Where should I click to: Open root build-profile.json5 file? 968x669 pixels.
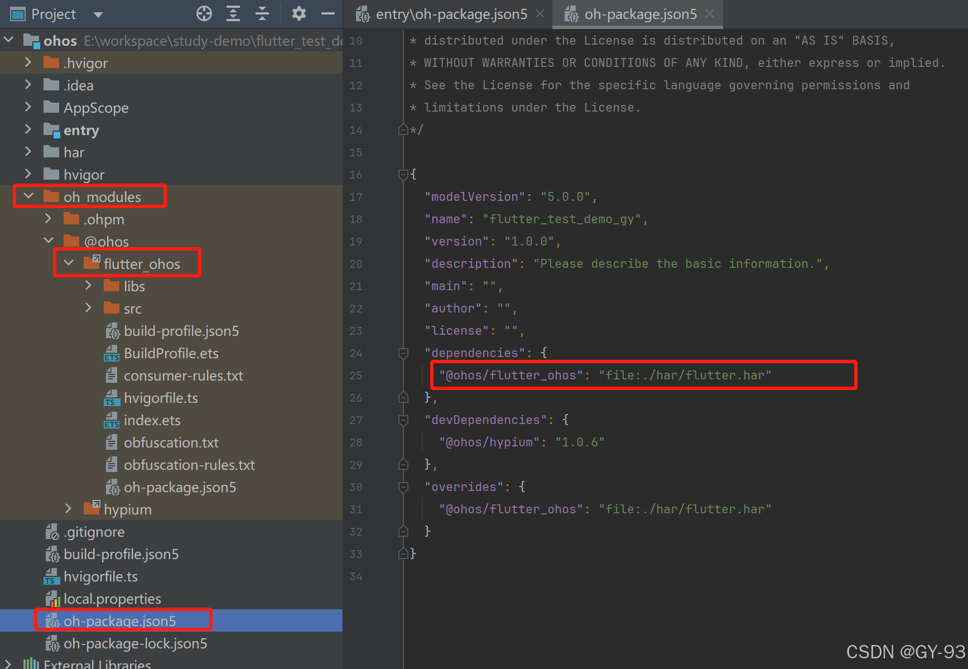121,554
